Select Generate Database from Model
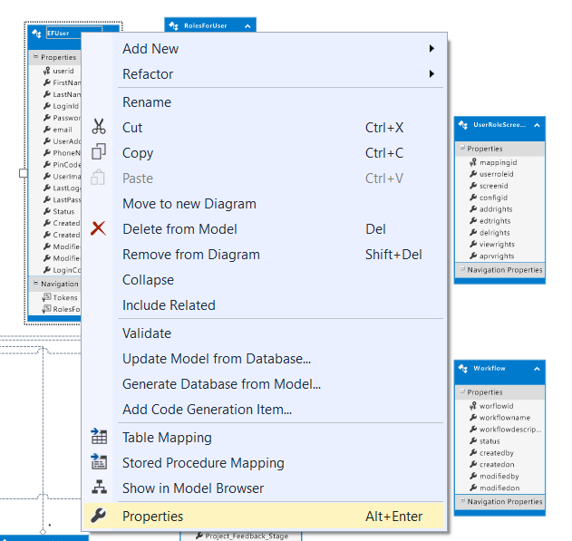Image resolution: width=572 pixels, height=541 pixels. [x=221, y=384]
